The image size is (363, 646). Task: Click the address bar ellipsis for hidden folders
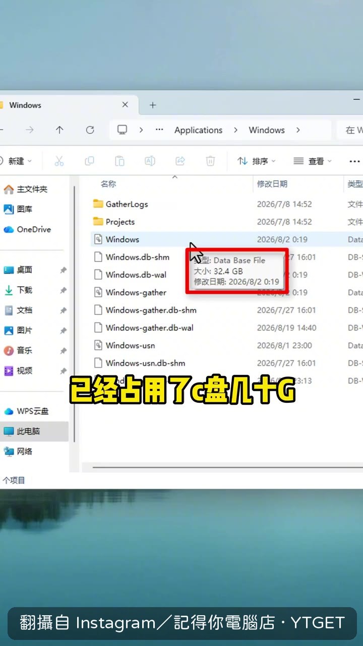[159, 130]
